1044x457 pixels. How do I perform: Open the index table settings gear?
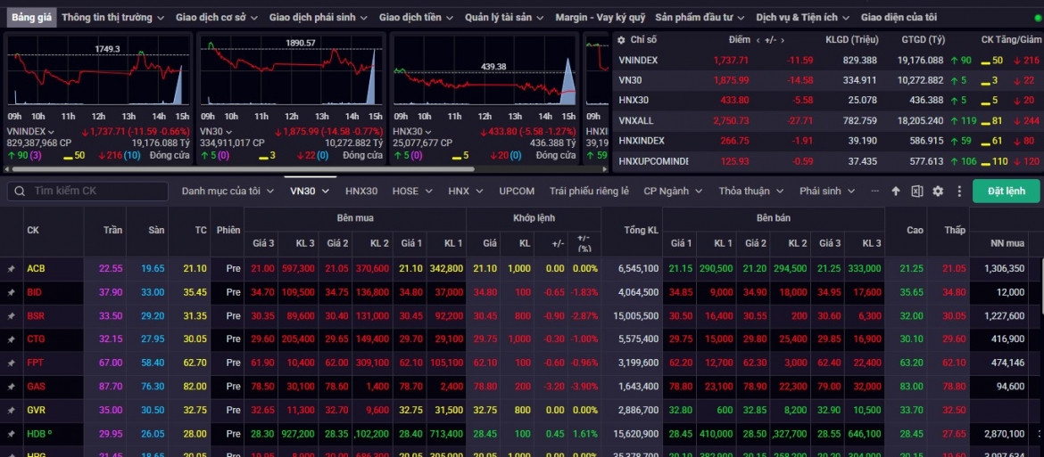click(x=621, y=40)
